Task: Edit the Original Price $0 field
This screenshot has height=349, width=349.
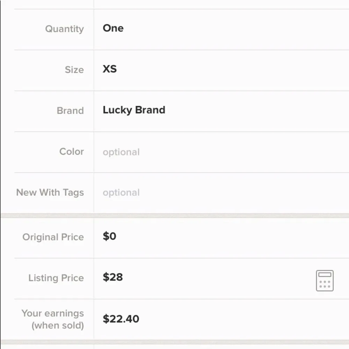Action: click(110, 237)
